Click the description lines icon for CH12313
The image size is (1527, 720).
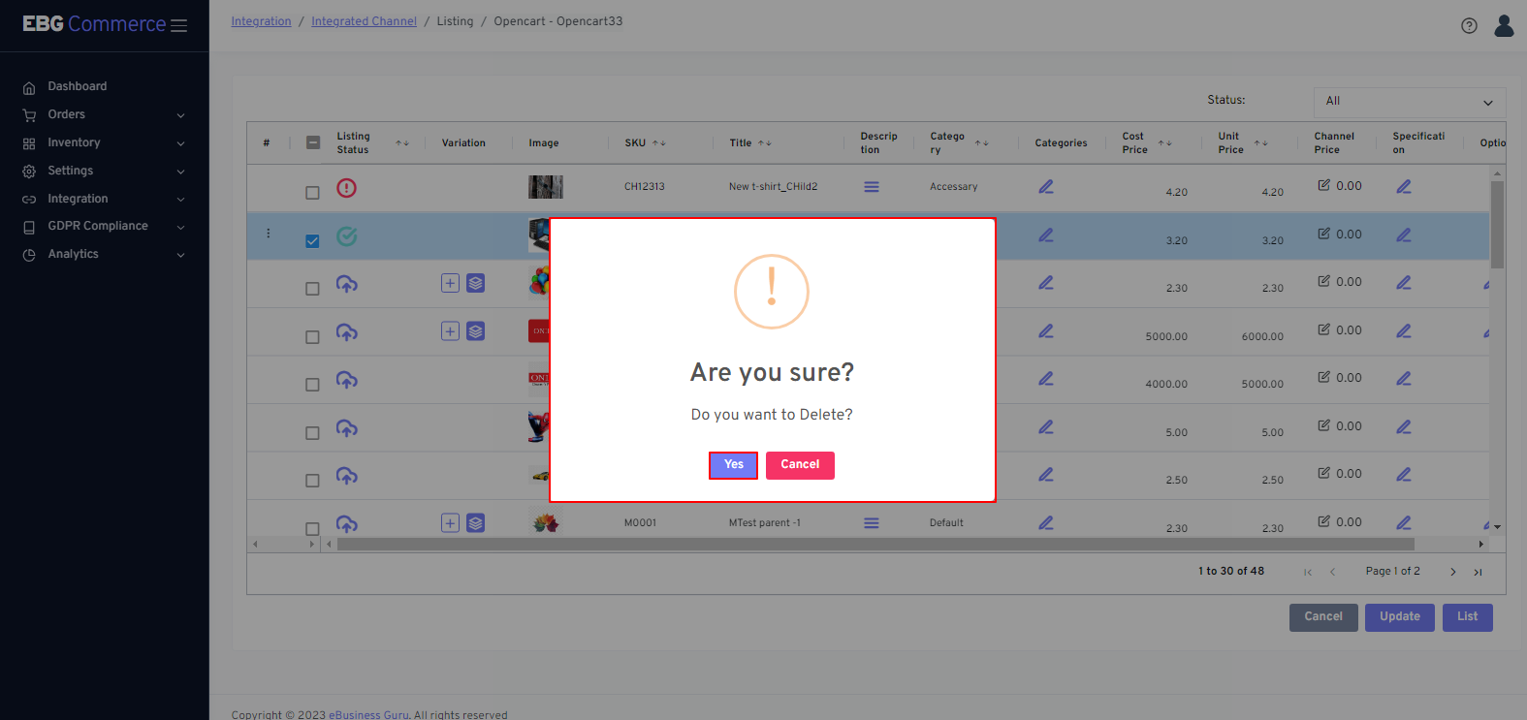click(x=871, y=187)
